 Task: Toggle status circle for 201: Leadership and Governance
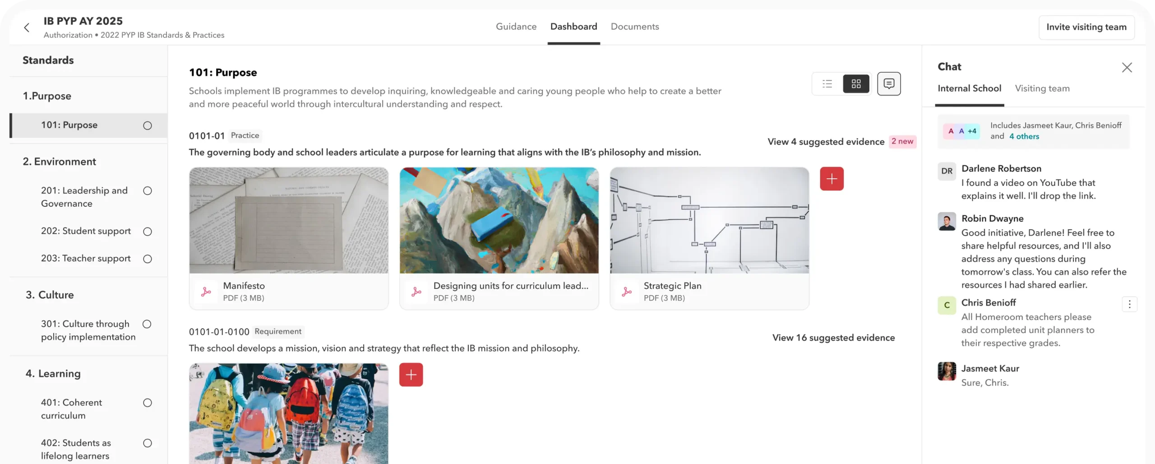tap(148, 190)
